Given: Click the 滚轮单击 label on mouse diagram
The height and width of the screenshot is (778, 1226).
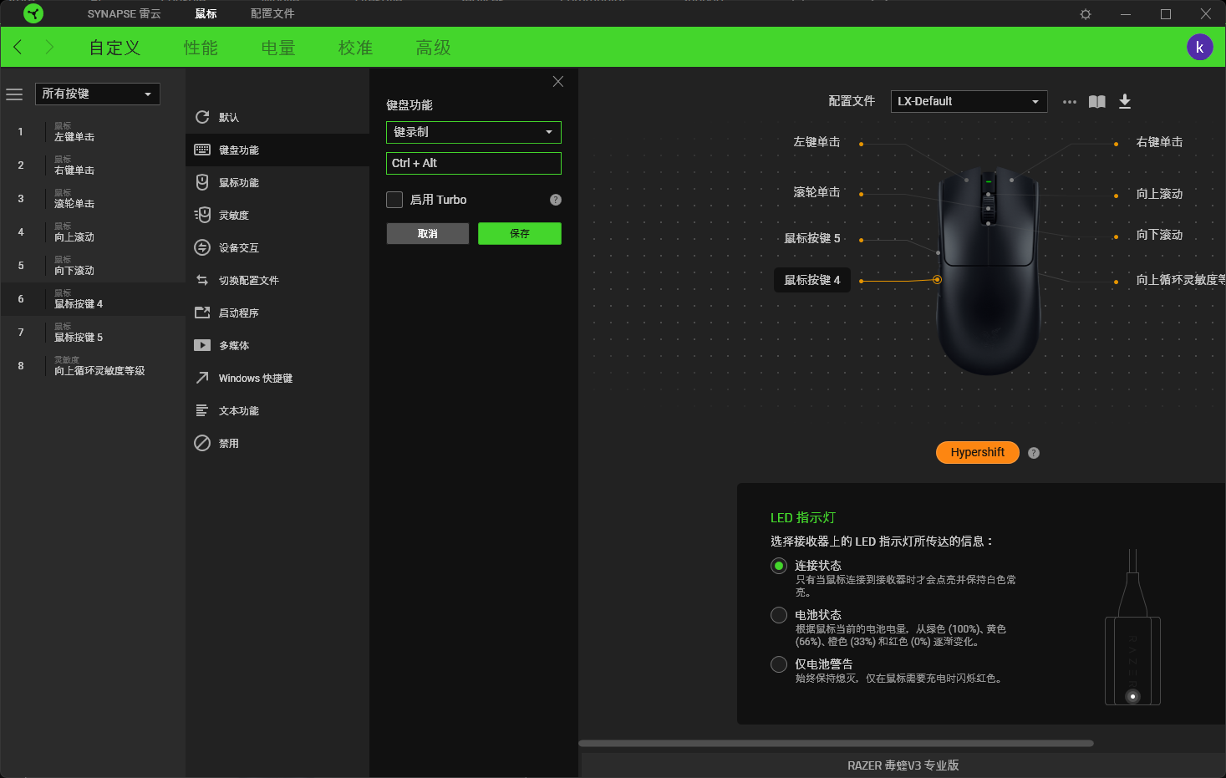Looking at the screenshot, I should [816, 192].
